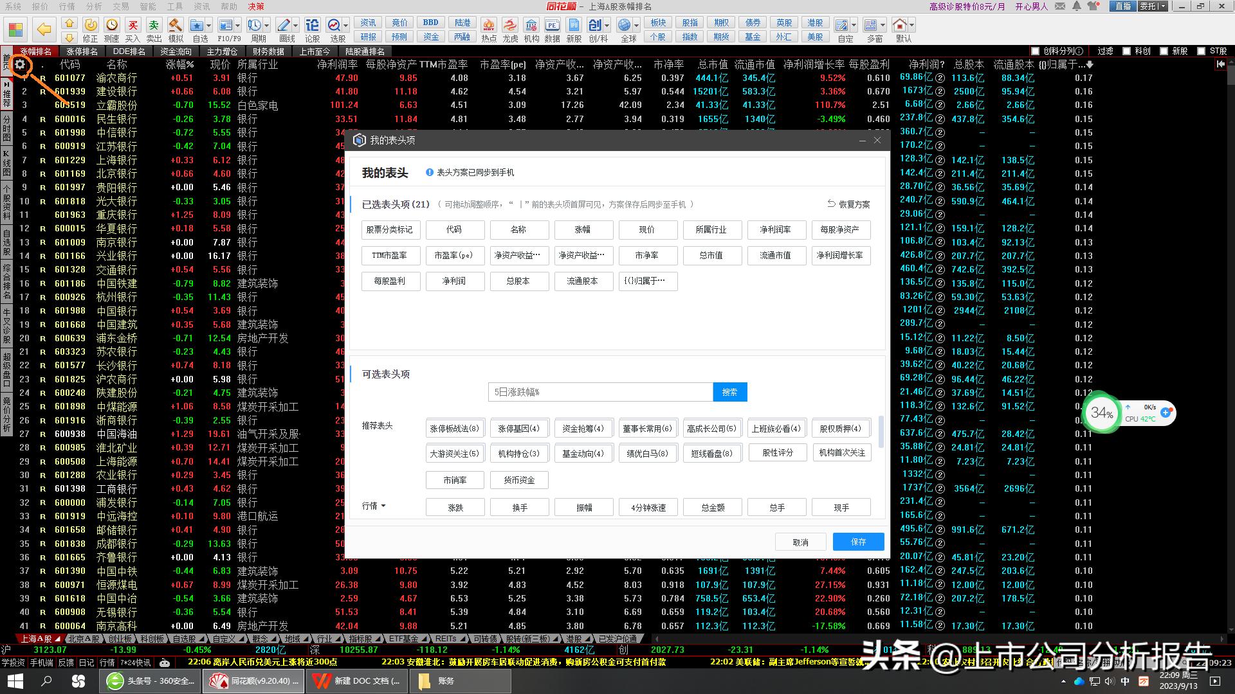
Task: Click the 34% acceleration ball widget
Action: pos(1102,414)
